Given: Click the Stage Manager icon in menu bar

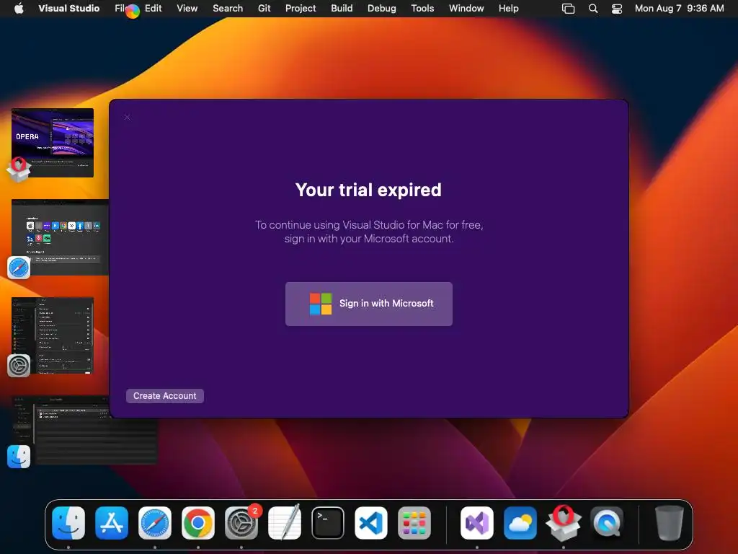Looking at the screenshot, I should point(568,9).
